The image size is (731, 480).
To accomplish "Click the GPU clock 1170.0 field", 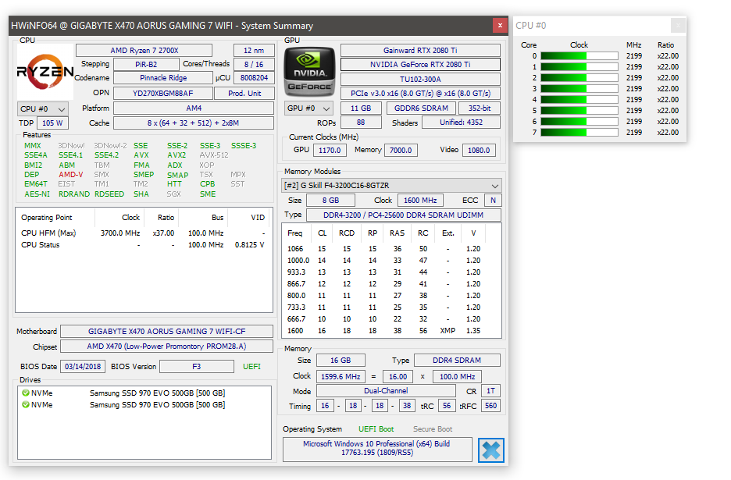I will click(330, 150).
